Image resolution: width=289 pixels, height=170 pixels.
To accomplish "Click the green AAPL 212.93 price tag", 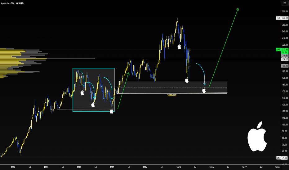I will click(282, 50).
